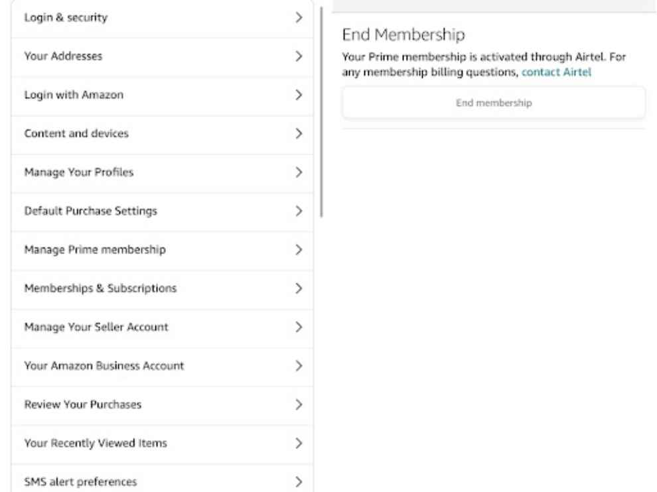The image size is (657, 492).
Task: Open Your Recently Viewed Items entry
Action: (162, 444)
